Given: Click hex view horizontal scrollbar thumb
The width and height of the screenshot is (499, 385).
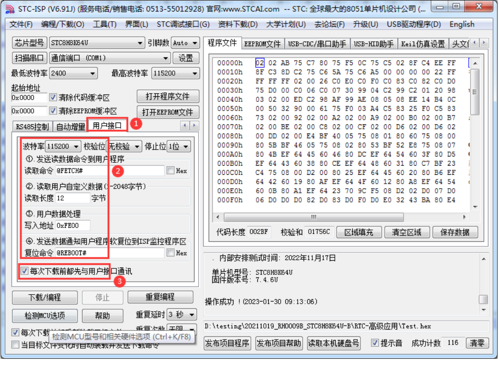Looking at the screenshot, I should click(314, 217).
